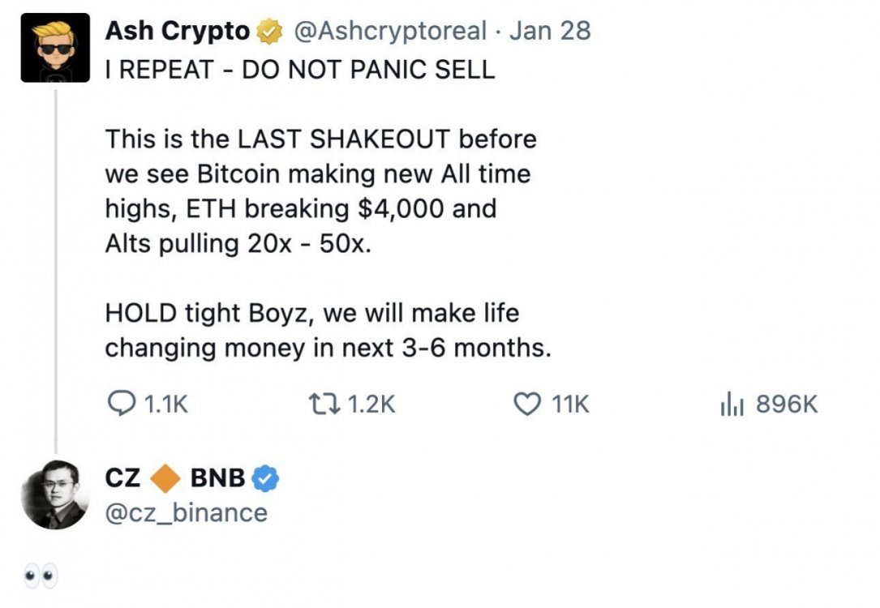Click the 896K views count

click(x=787, y=404)
